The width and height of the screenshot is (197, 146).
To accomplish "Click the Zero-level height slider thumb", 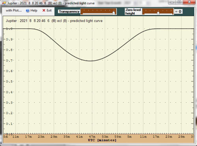I will pos(158,13).
